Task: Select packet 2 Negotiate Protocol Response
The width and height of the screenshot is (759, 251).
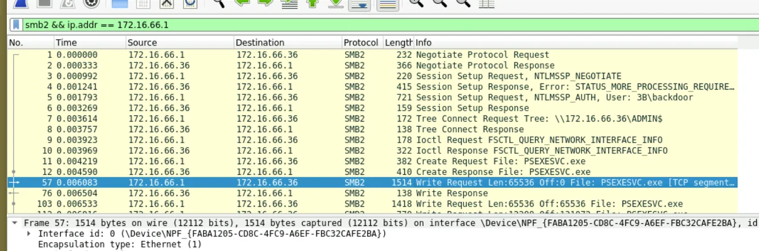Action: (372, 65)
